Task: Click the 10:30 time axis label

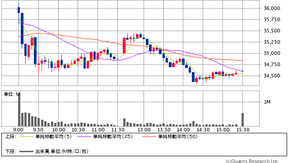Action: pos(78,130)
